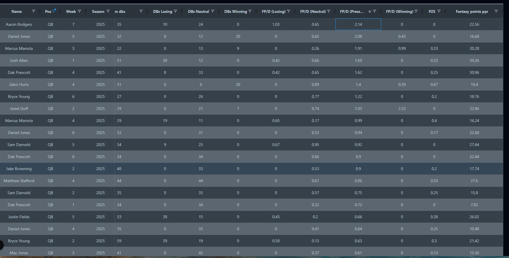Click the 0.95 FP/D (Neutral) value
This screenshot has height=258, width=509.
315,144
